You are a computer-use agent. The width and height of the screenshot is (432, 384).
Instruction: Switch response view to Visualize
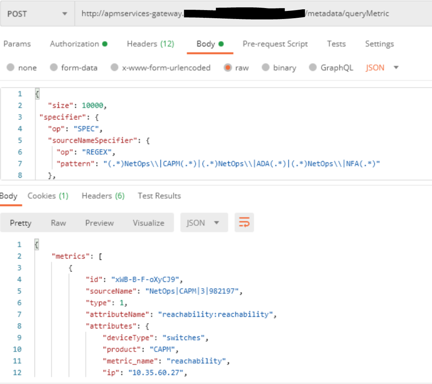pyautogui.click(x=149, y=223)
